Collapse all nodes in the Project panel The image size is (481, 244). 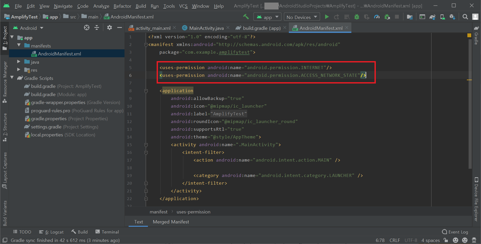(97, 27)
